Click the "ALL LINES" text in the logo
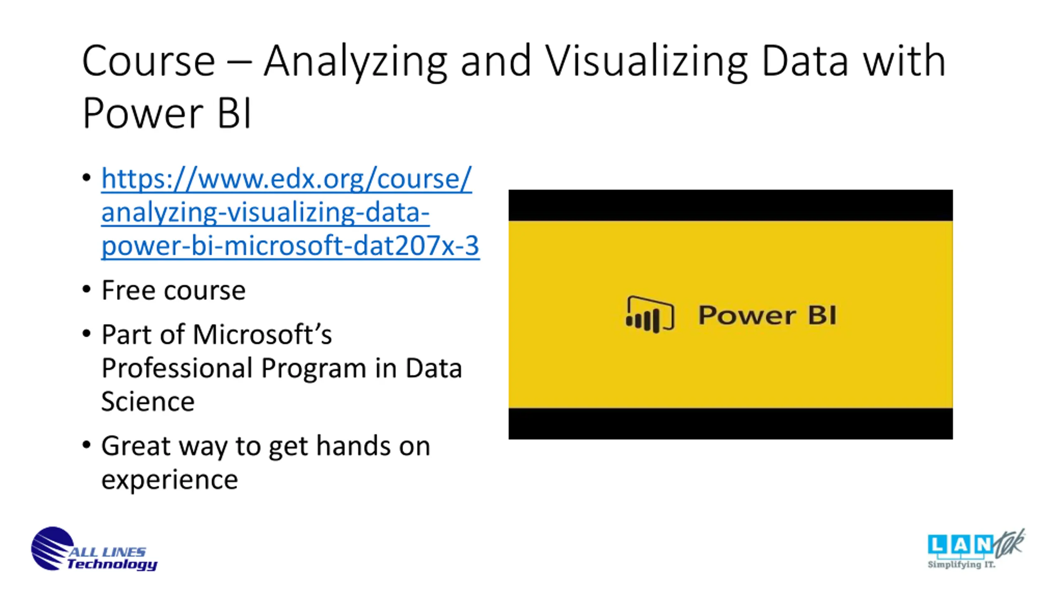This screenshot has height=597, width=1063. click(x=107, y=552)
